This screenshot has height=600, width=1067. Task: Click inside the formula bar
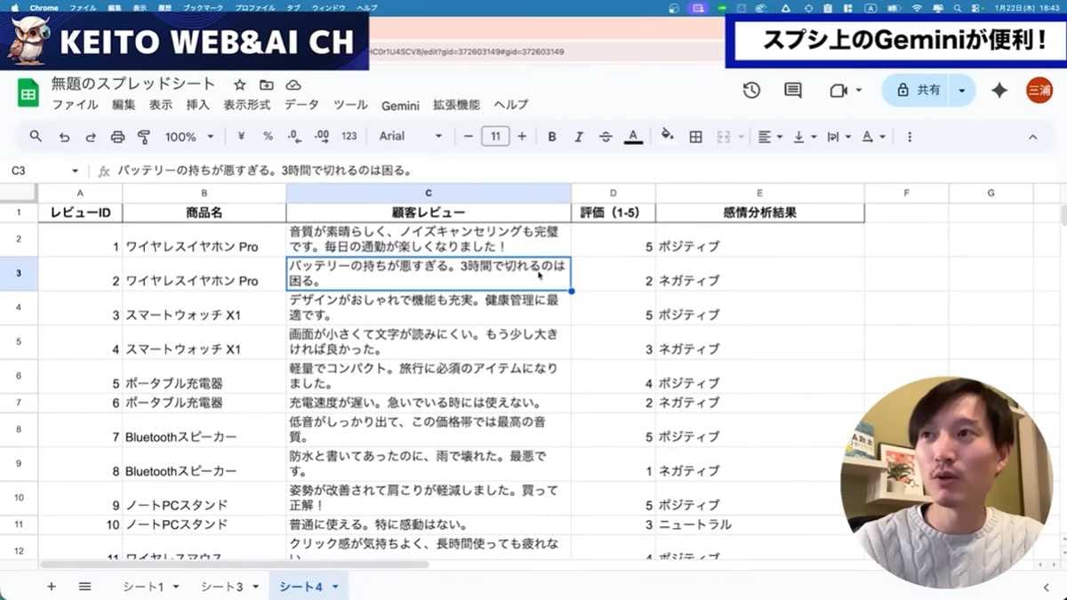356,170
